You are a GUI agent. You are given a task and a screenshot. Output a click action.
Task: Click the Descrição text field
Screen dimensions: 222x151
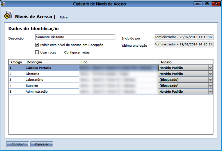75,37
